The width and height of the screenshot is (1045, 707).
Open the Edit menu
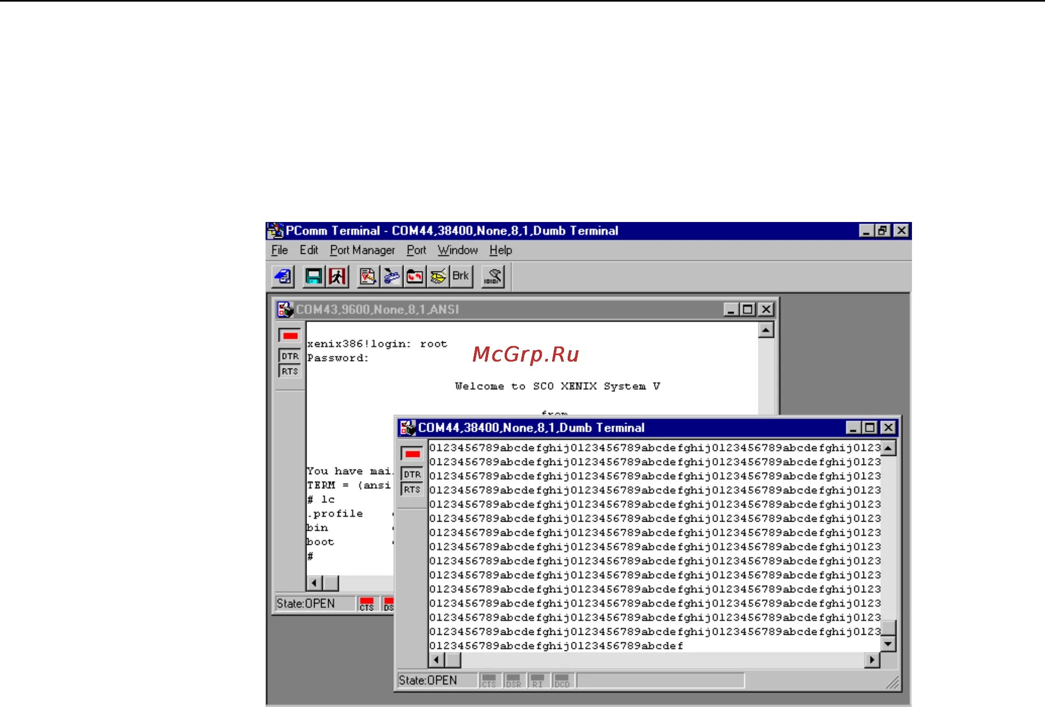pos(309,250)
